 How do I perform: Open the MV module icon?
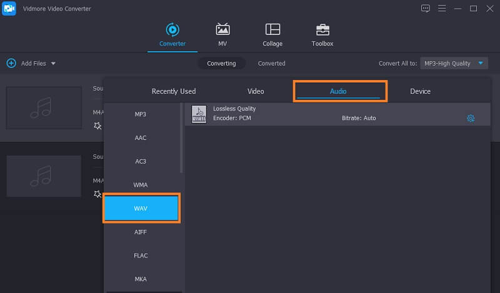(x=222, y=30)
